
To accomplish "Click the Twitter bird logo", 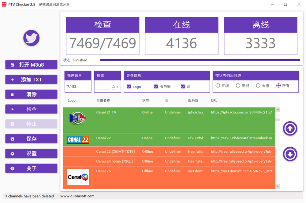I will pos(31,38).
